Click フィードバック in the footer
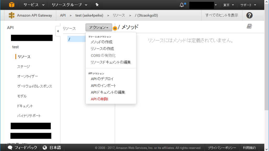269x151 pixels. point(26,148)
